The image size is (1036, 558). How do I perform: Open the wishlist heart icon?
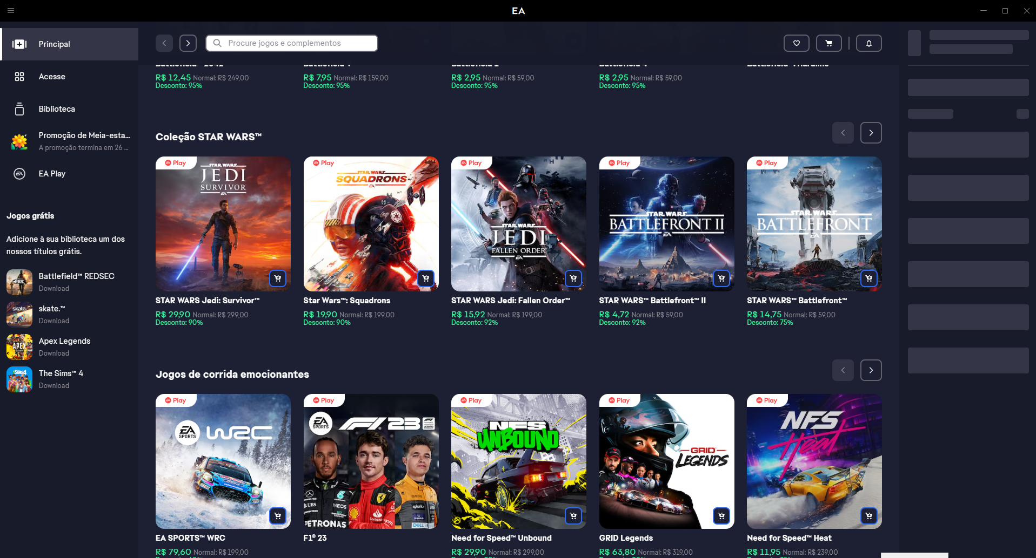click(796, 43)
